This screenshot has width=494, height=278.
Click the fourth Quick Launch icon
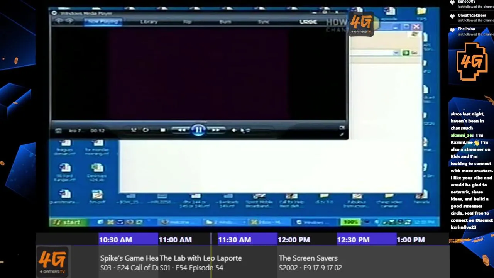pyautogui.click(x=130, y=222)
